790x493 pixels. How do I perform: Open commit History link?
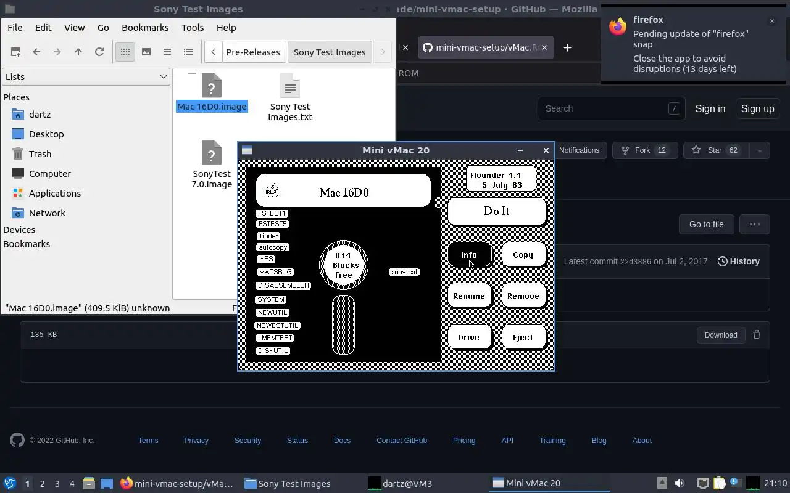click(x=738, y=261)
